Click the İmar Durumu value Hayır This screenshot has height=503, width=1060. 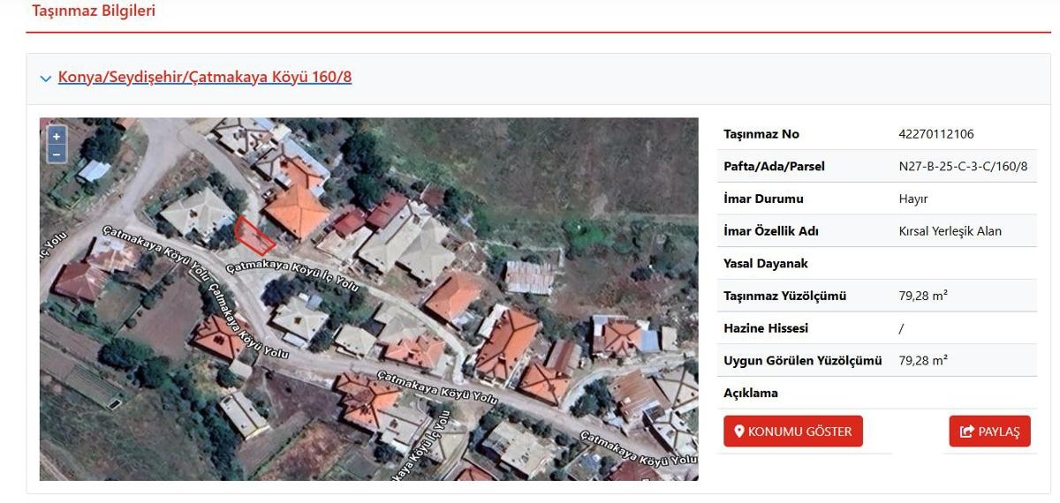913,199
